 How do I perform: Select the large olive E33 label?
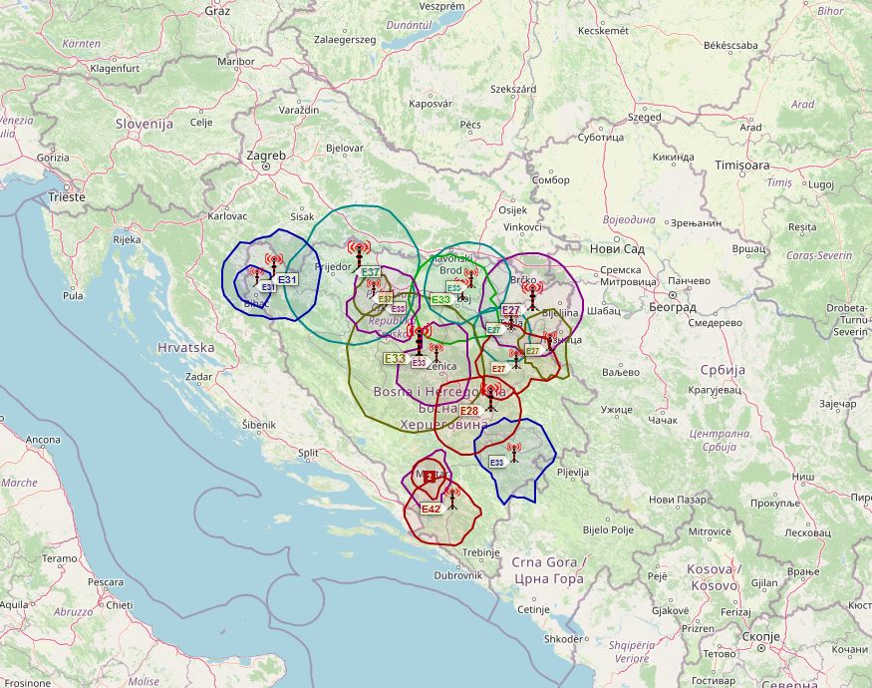(395, 357)
